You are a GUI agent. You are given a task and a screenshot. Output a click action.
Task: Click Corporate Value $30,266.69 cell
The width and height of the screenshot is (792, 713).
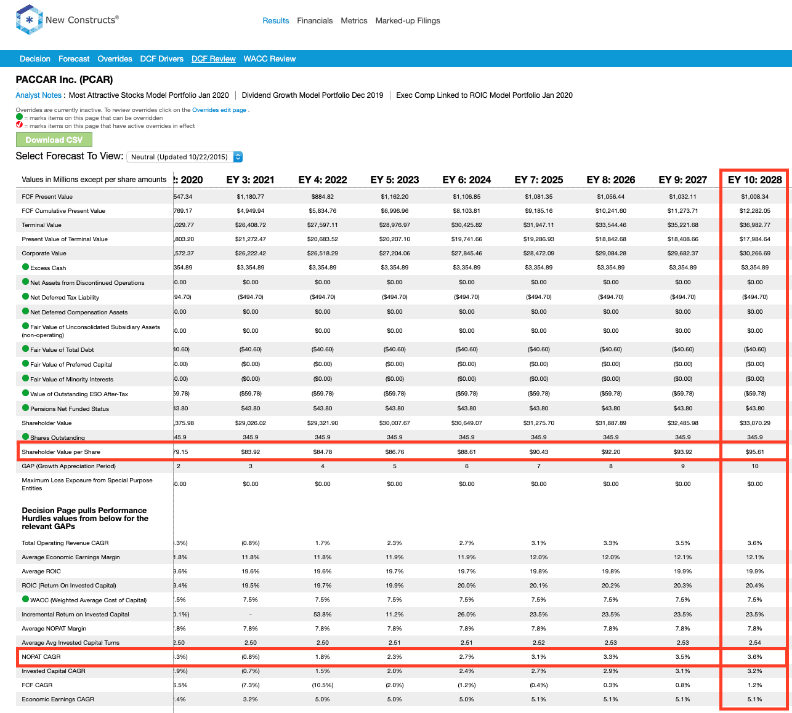pos(755,253)
